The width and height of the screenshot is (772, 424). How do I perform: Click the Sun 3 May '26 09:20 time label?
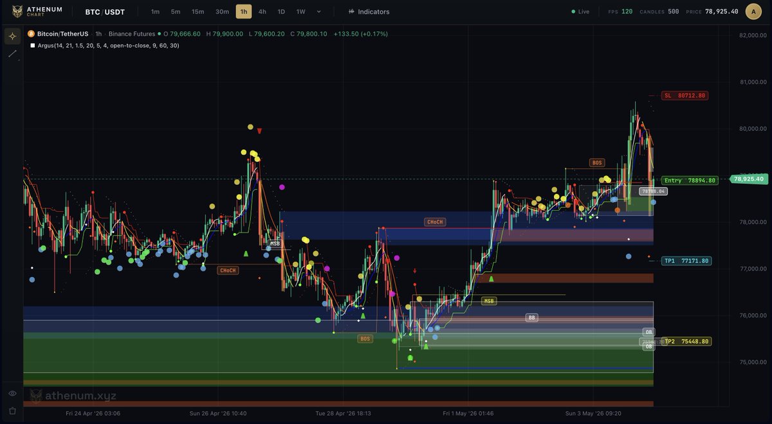click(593, 414)
